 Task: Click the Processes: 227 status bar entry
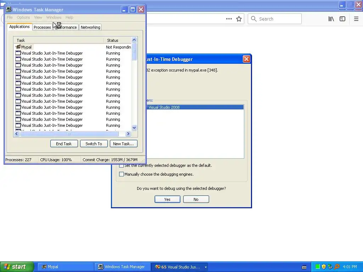(18, 160)
